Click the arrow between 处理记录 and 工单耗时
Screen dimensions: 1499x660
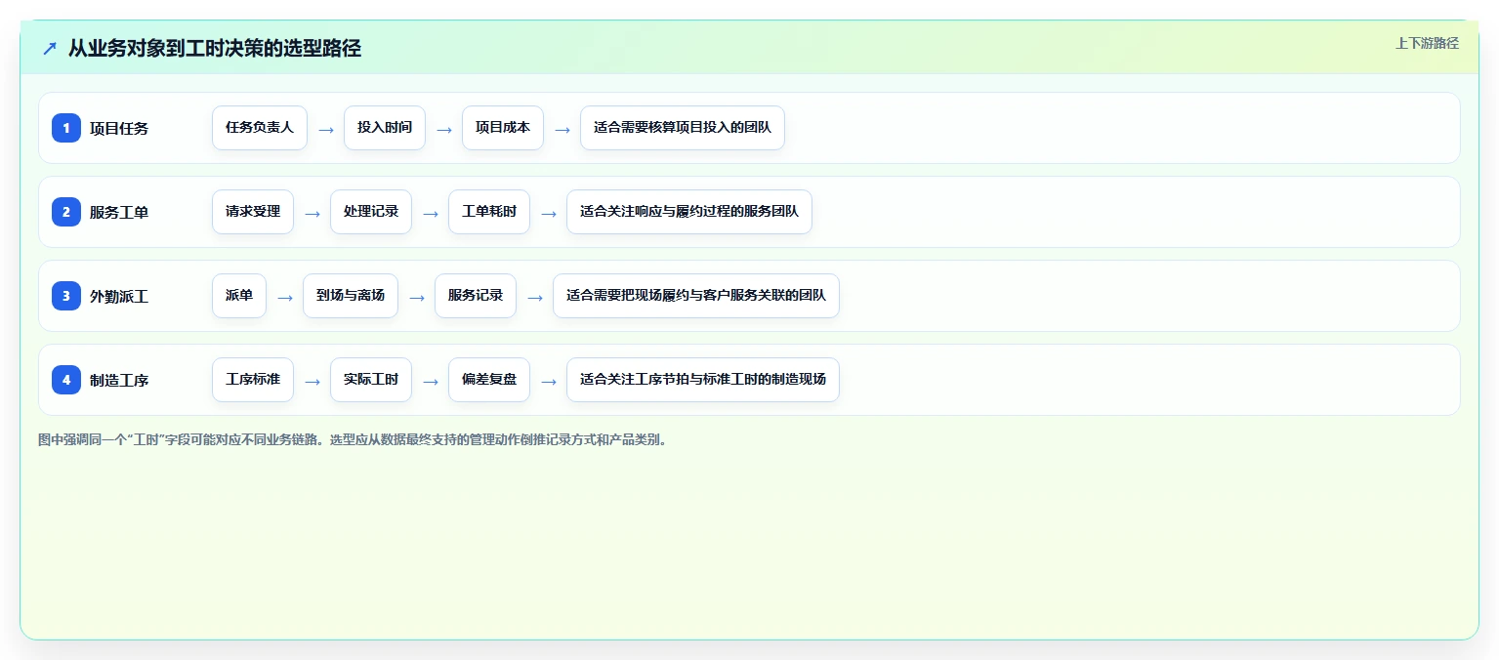[x=431, y=213]
